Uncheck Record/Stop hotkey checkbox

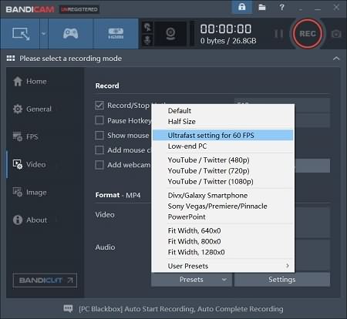[x=99, y=106]
